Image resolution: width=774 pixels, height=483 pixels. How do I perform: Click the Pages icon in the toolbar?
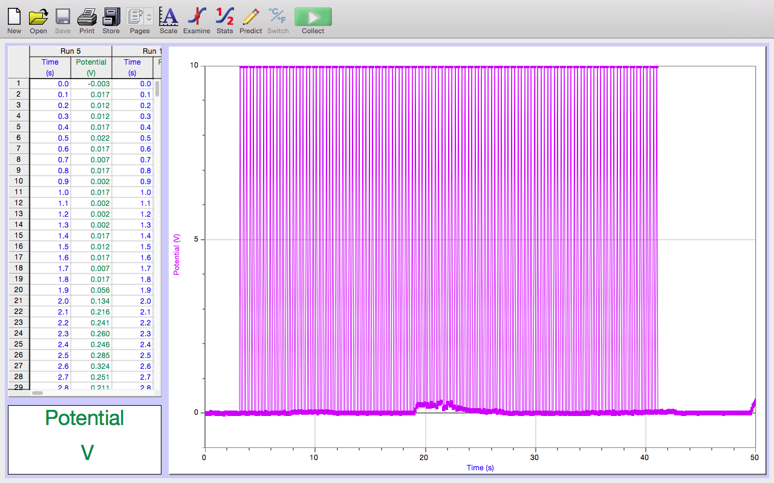[x=135, y=16]
